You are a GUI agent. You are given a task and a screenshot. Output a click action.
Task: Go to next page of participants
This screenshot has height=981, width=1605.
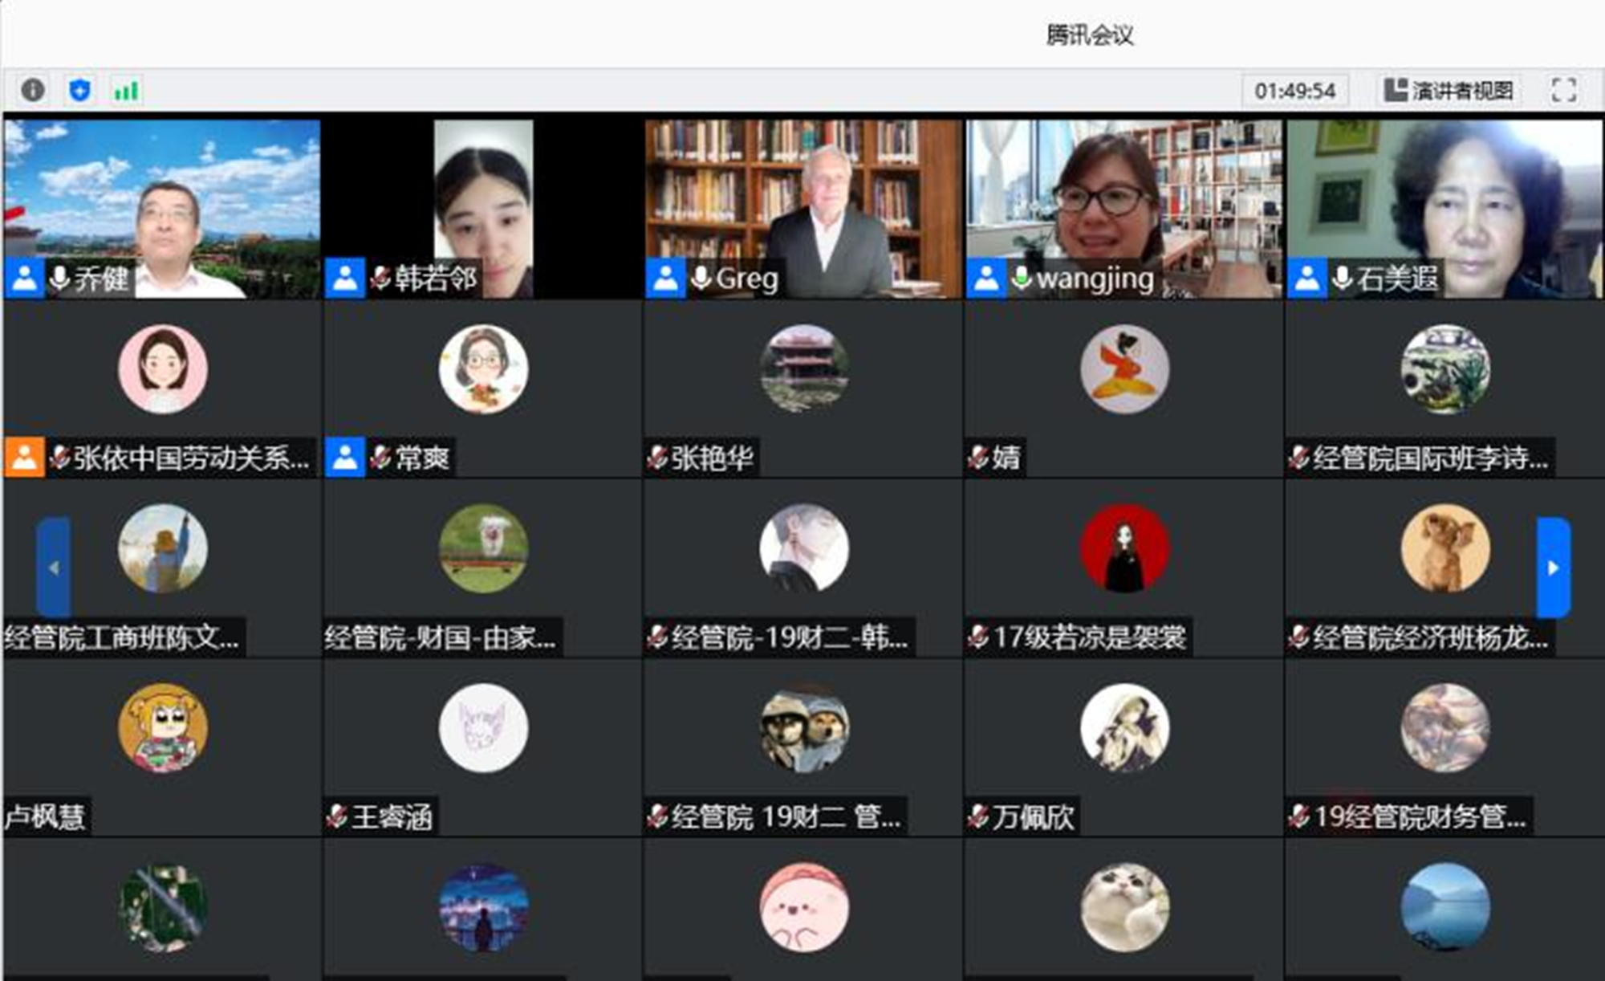click(1553, 568)
